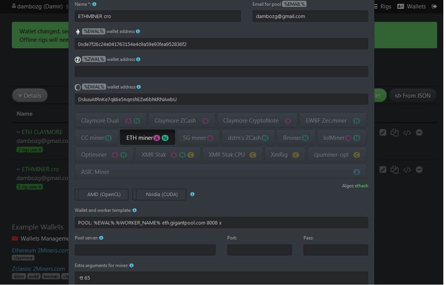Copy the ETHMINER cro wallet
The width and height of the screenshot is (446, 285).
(x=395, y=170)
